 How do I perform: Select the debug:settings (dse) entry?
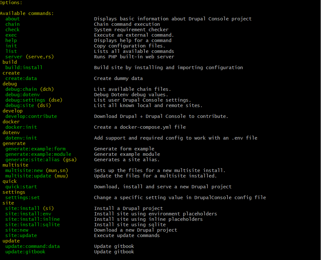(33, 100)
